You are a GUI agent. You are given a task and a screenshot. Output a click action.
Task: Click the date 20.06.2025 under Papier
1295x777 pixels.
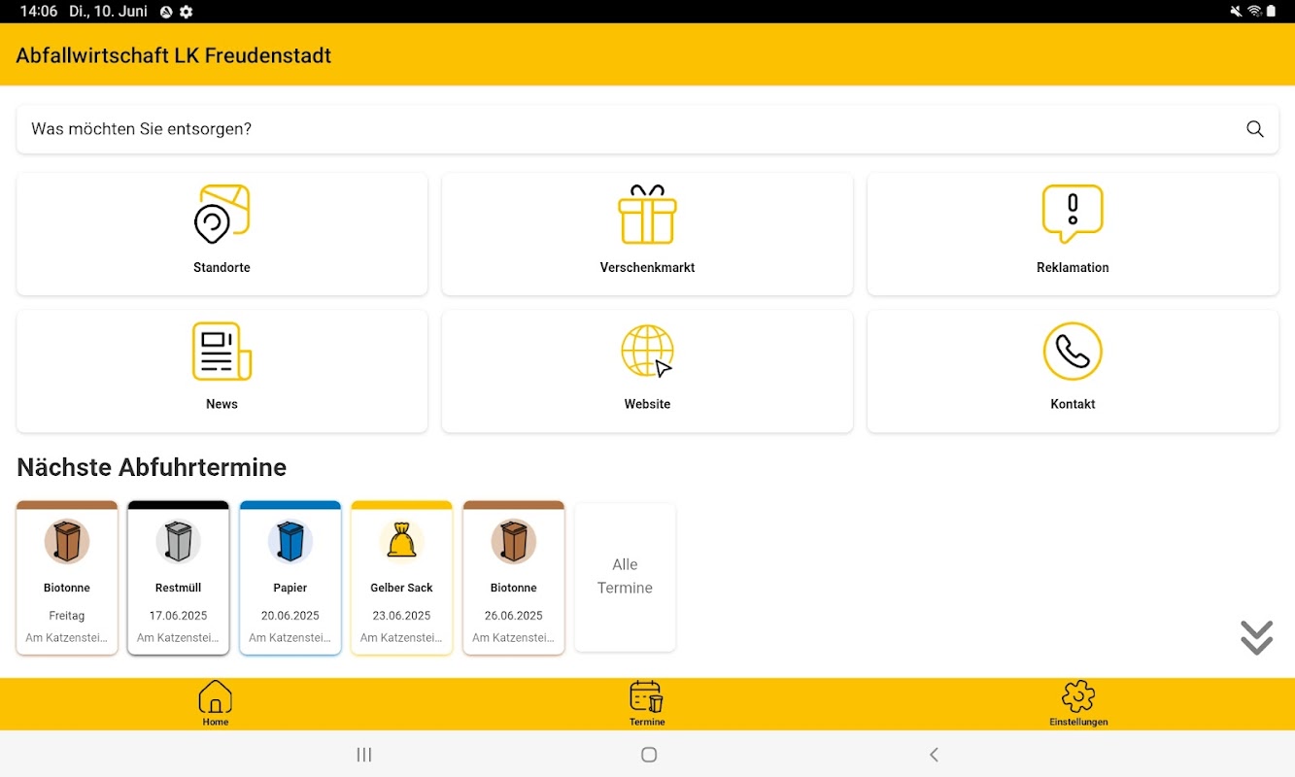tap(290, 616)
